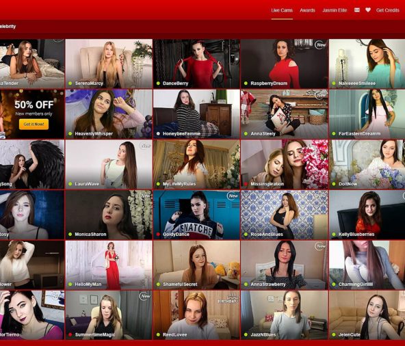The height and width of the screenshot is (346, 405).
Task: Open the FarEasternDreamm thumbnail
Action: coord(367,114)
